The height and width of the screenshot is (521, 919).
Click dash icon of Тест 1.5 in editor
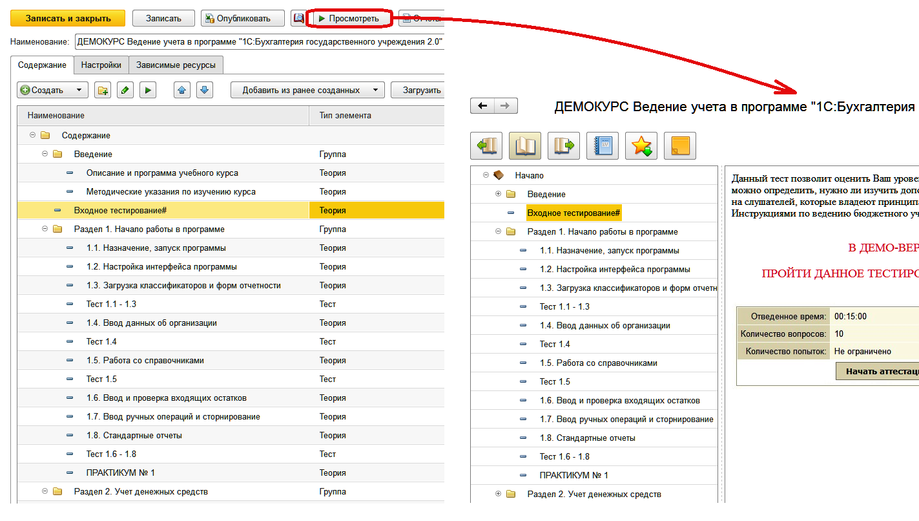pos(70,379)
